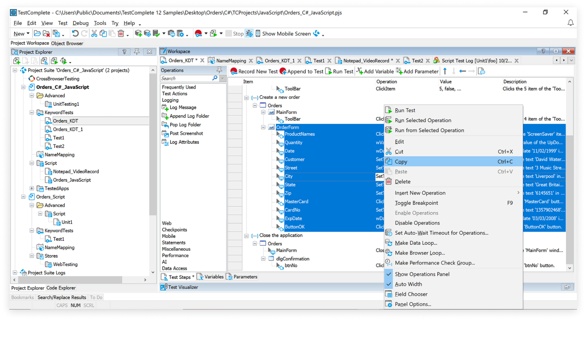Open the Code Explorer tab
Image resolution: width=586 pixels, height=338 pixels.
(61, 288)
